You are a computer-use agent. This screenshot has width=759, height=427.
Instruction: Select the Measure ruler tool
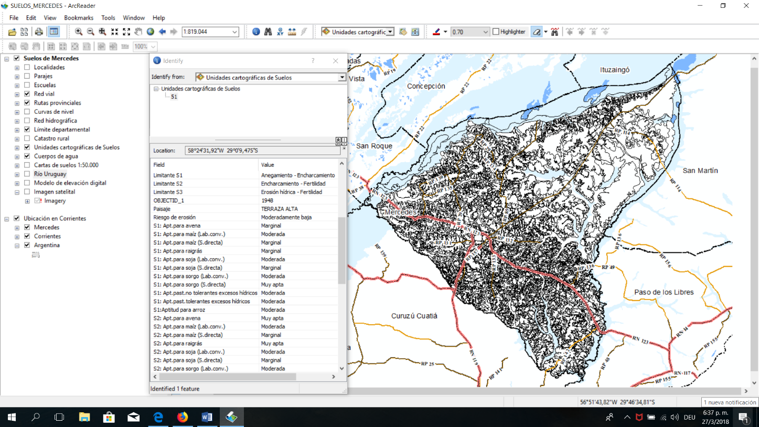[x=292, y=32]
